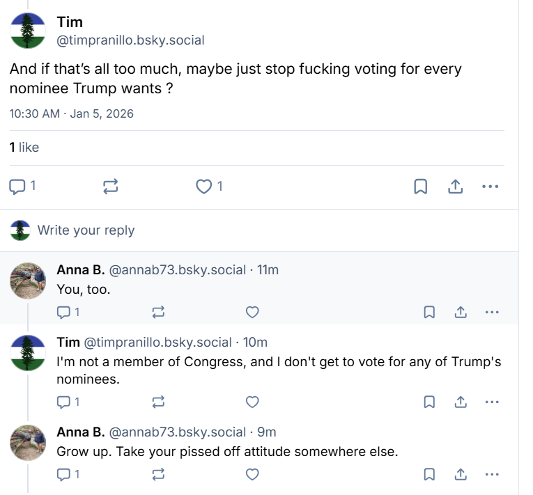The width and height of the screenshot is (533, 495).
Task: Reply to Tim's Congress comment
Action: tap(63, 402)
